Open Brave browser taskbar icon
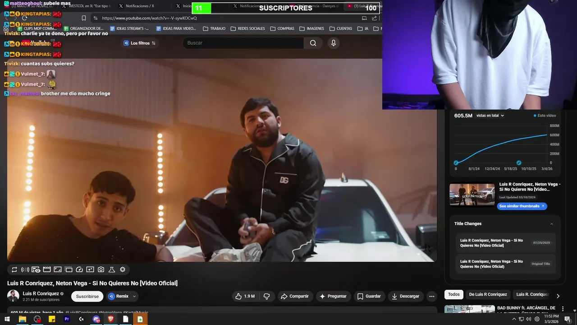This screenshot has height=325, width=577. 111,319
